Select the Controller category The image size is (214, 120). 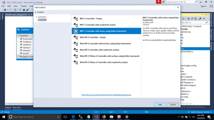click(x=42, y=20)
